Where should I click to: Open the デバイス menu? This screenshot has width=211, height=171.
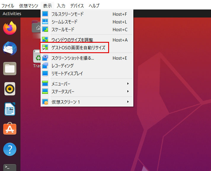pos(77,6)
